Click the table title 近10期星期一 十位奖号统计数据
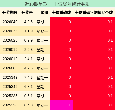 point(57,4)
